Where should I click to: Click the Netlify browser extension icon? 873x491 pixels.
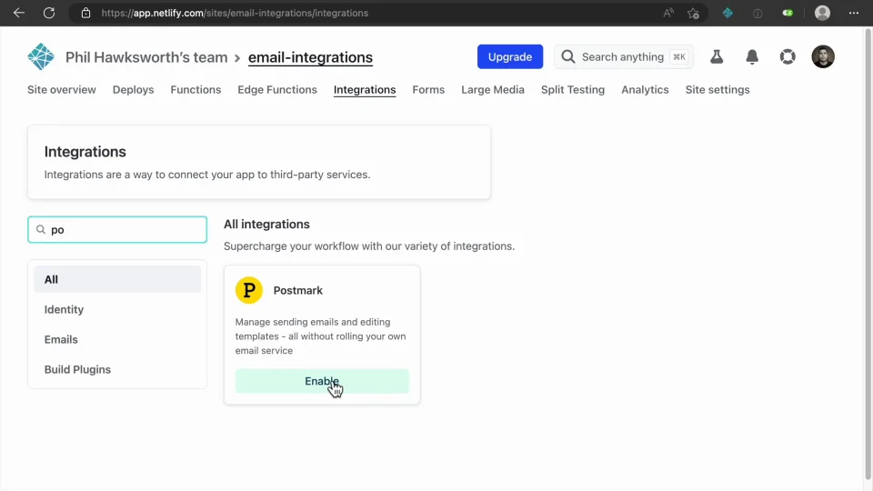727,13
